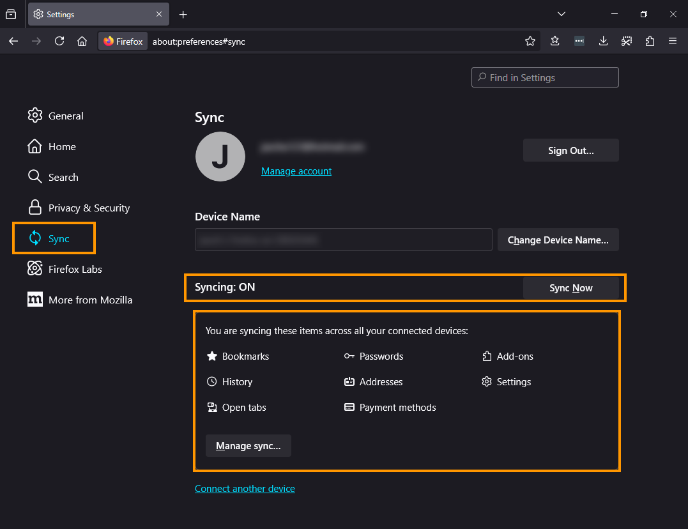Expand the list all tabs chevron
Screen dimensions: 688x529
[561, 14]
